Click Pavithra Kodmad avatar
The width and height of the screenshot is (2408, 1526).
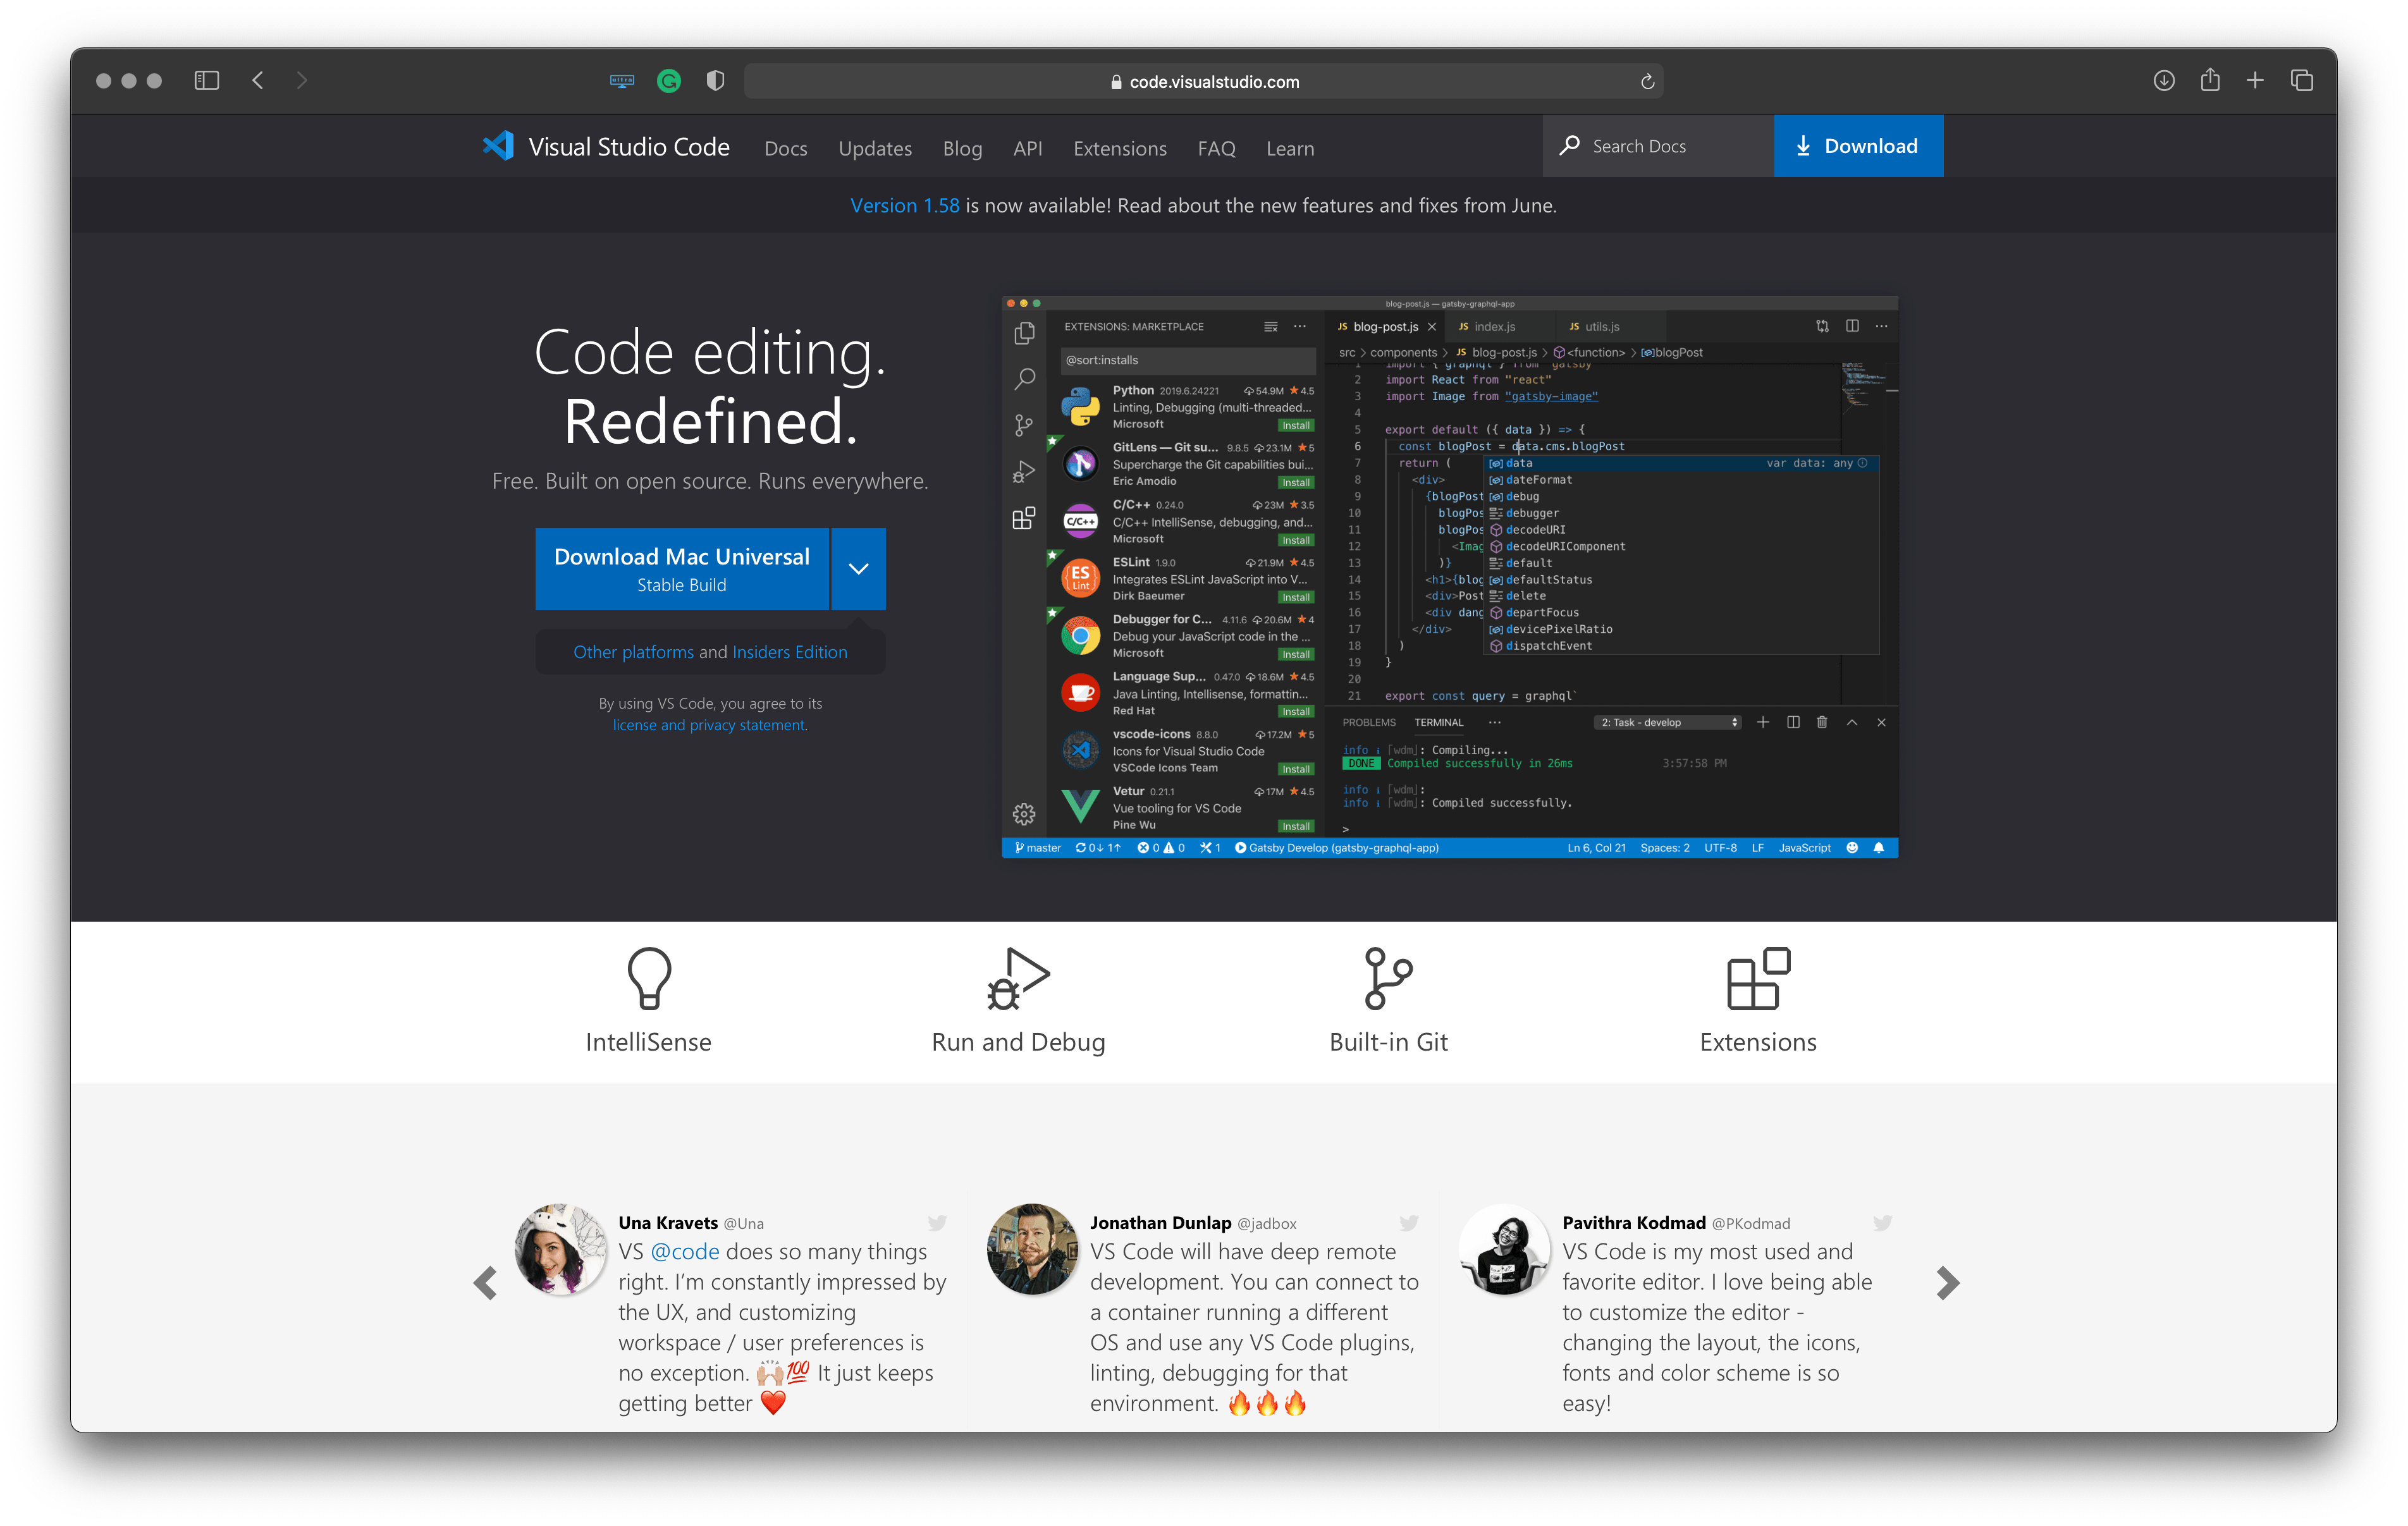pyautogui.click(x=1505, y=1249)
